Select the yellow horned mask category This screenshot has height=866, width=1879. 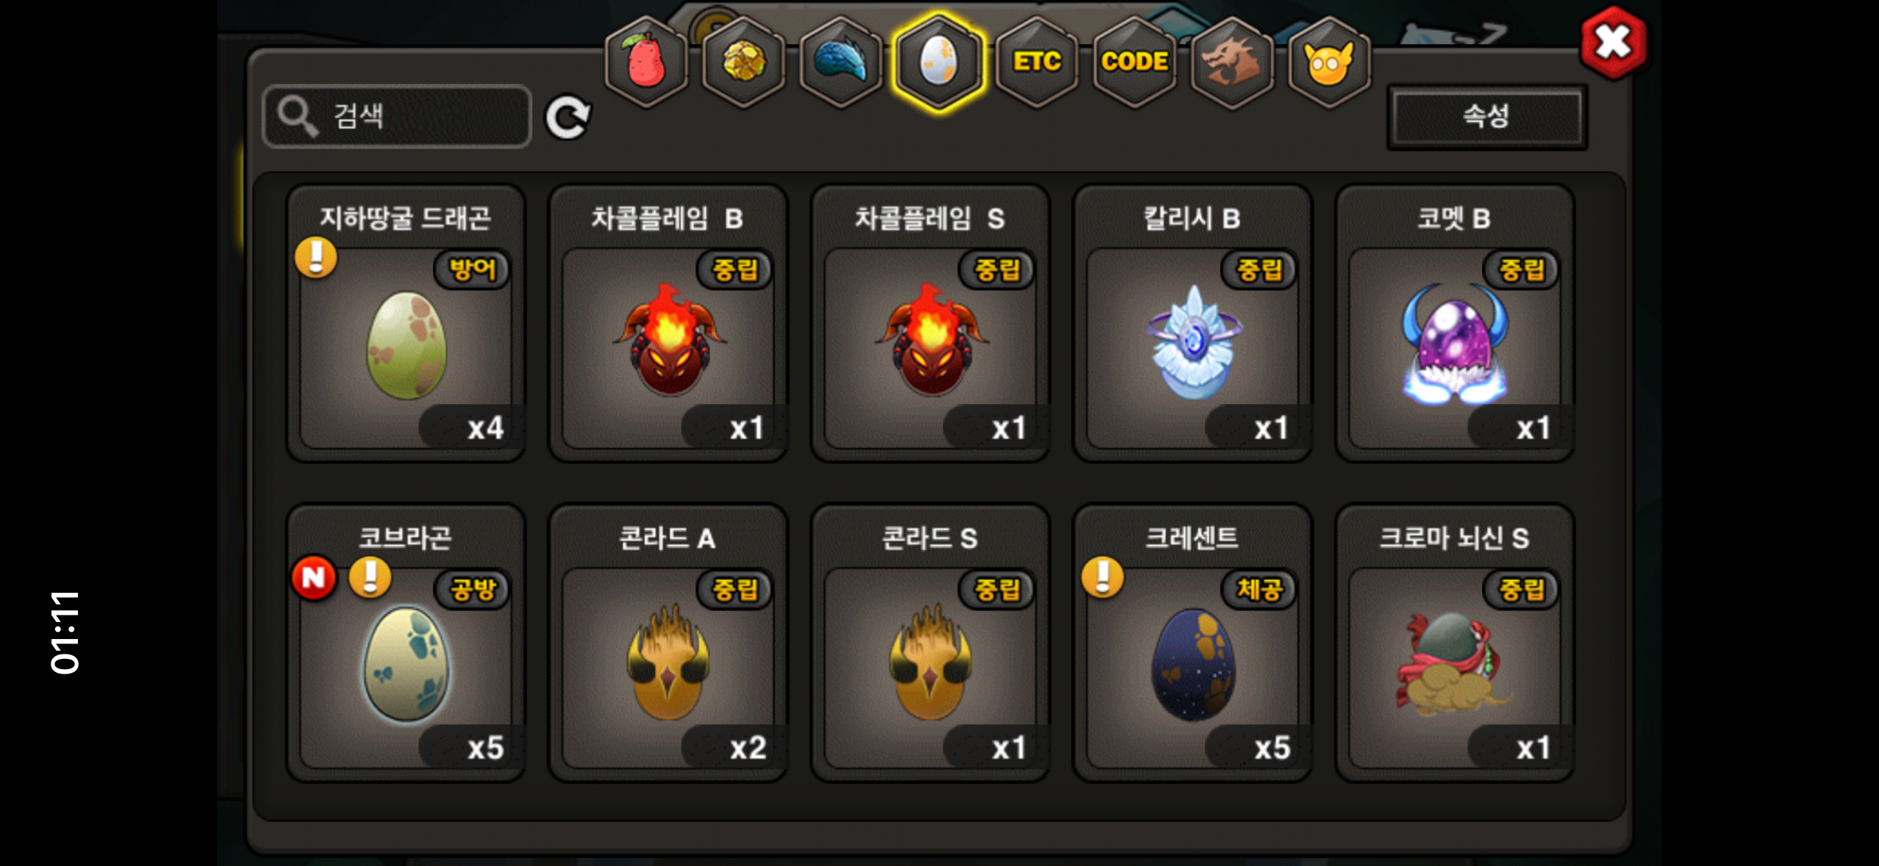pyautogui.click(x=1329, y=62)
